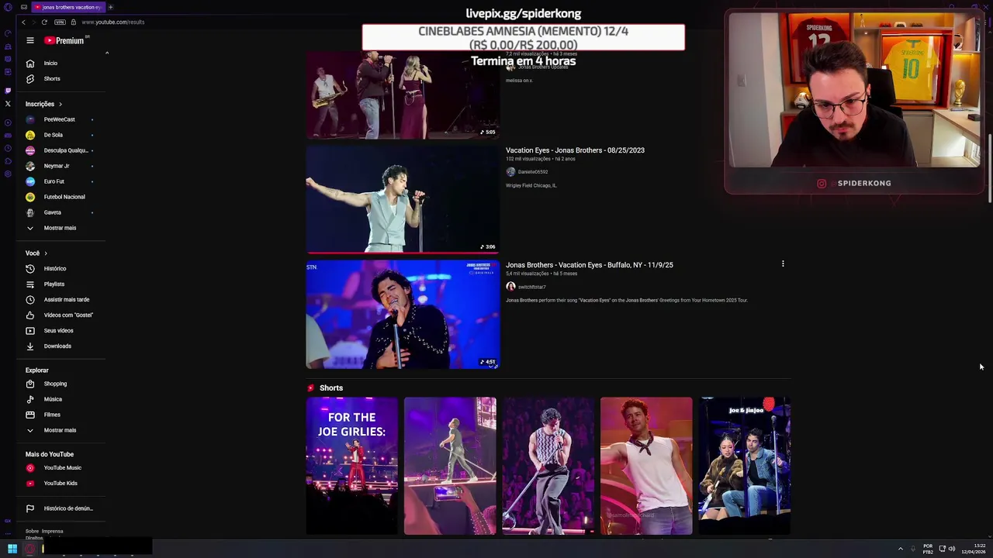
Task: Open Shopping under Explorar
Action: (55, 384)
